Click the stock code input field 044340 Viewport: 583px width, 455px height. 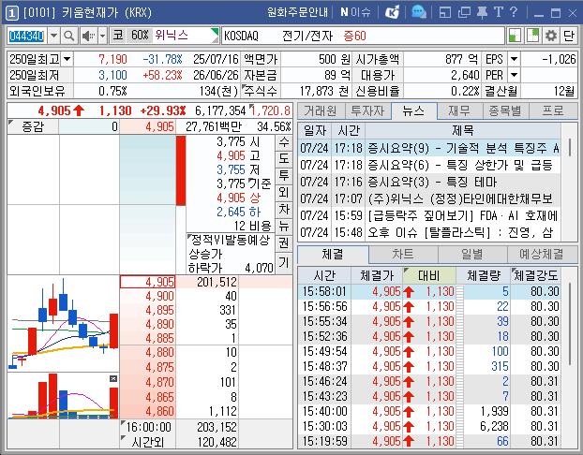(27, 36)
